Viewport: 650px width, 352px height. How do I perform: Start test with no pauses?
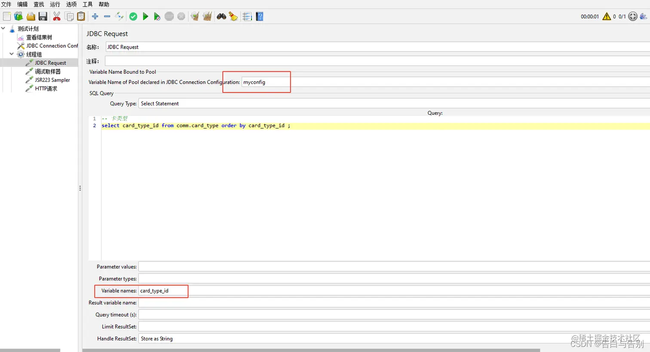pos(157,16)
